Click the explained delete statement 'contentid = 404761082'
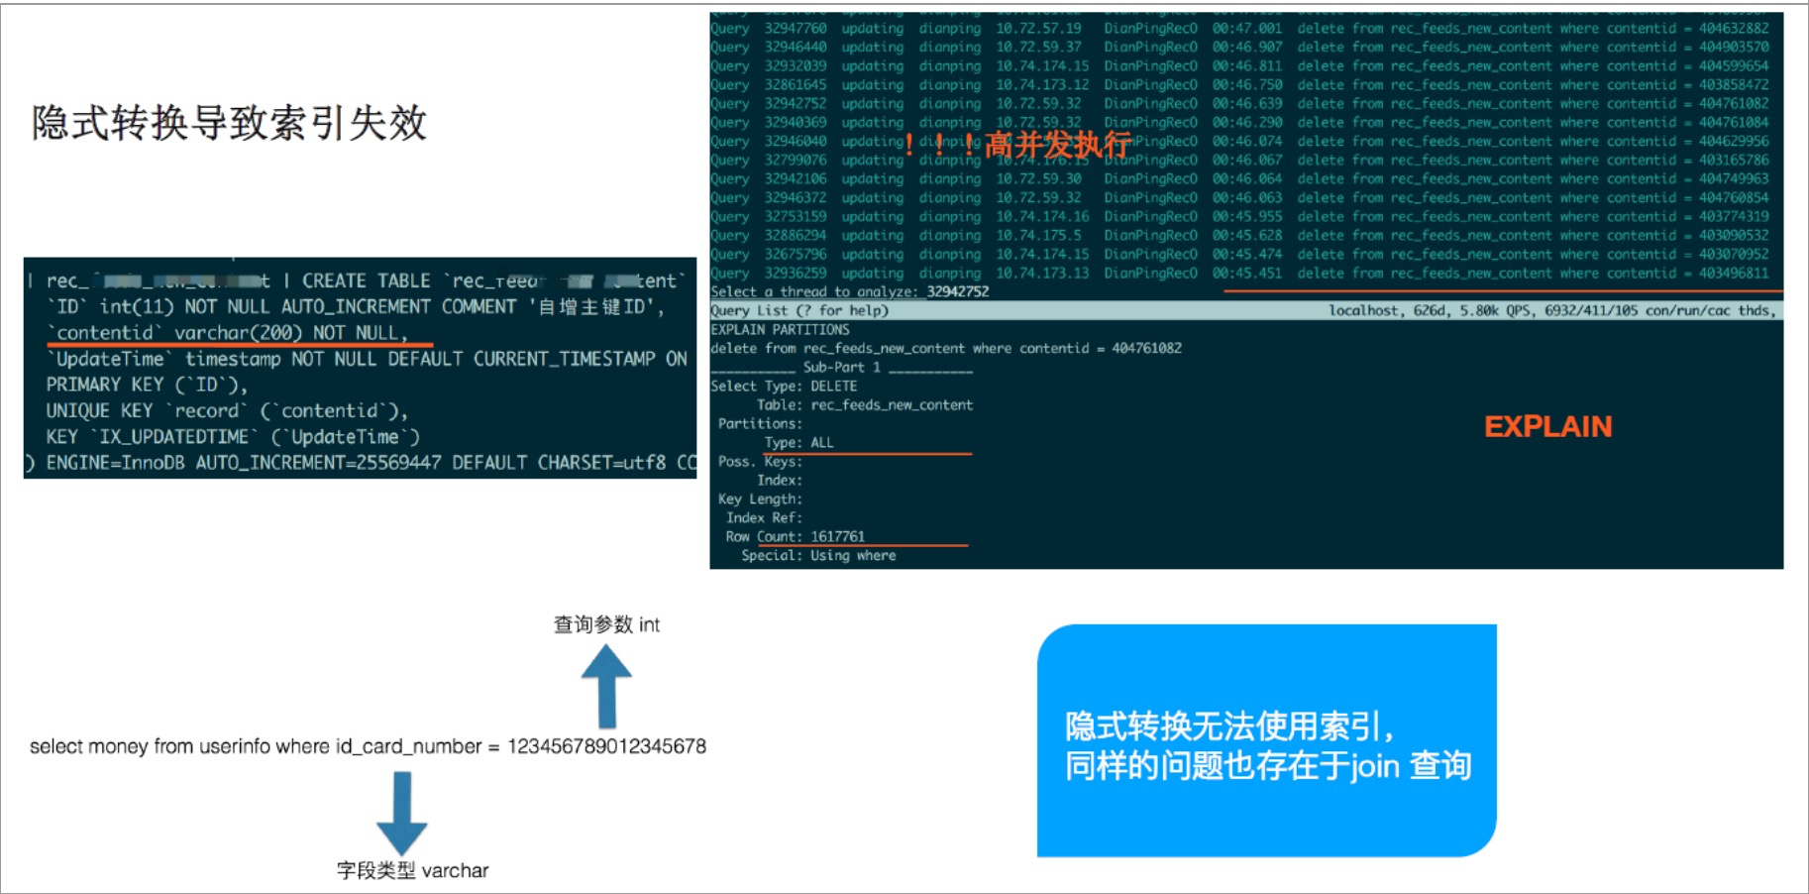Screen dimensions: 1809x894 coord(946,348)
